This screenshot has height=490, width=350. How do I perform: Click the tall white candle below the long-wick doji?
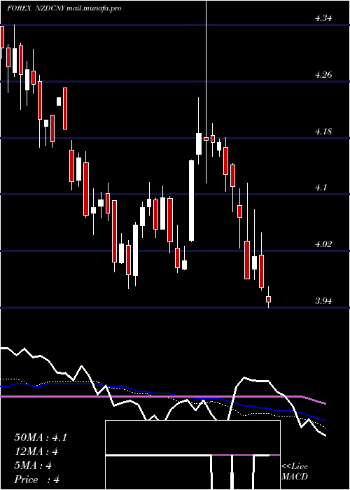191,200
